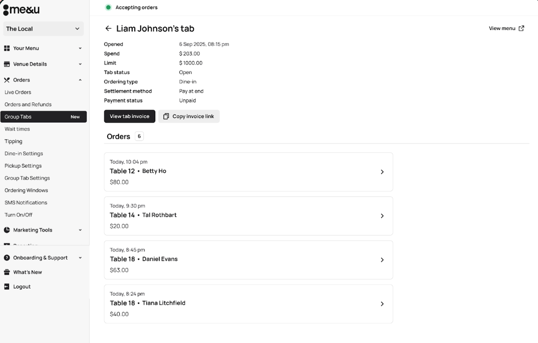This screenshot has height=343, width=538.
Task: Select Group Tab Settings in sidebar
Action: click(x=27, y=178)
